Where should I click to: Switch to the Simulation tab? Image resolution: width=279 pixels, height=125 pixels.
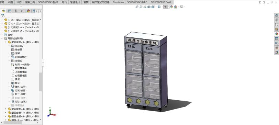click(118, 2)
